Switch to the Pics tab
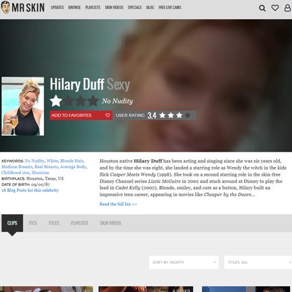The height and width of the screenshot is (292, 292). pyautogui.click(x=33, y=223)
